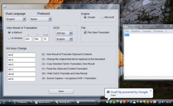Open the Preferred Italian dropdown

tap(41, 19)
